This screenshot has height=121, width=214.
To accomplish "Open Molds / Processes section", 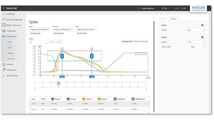I will point(14,25).
